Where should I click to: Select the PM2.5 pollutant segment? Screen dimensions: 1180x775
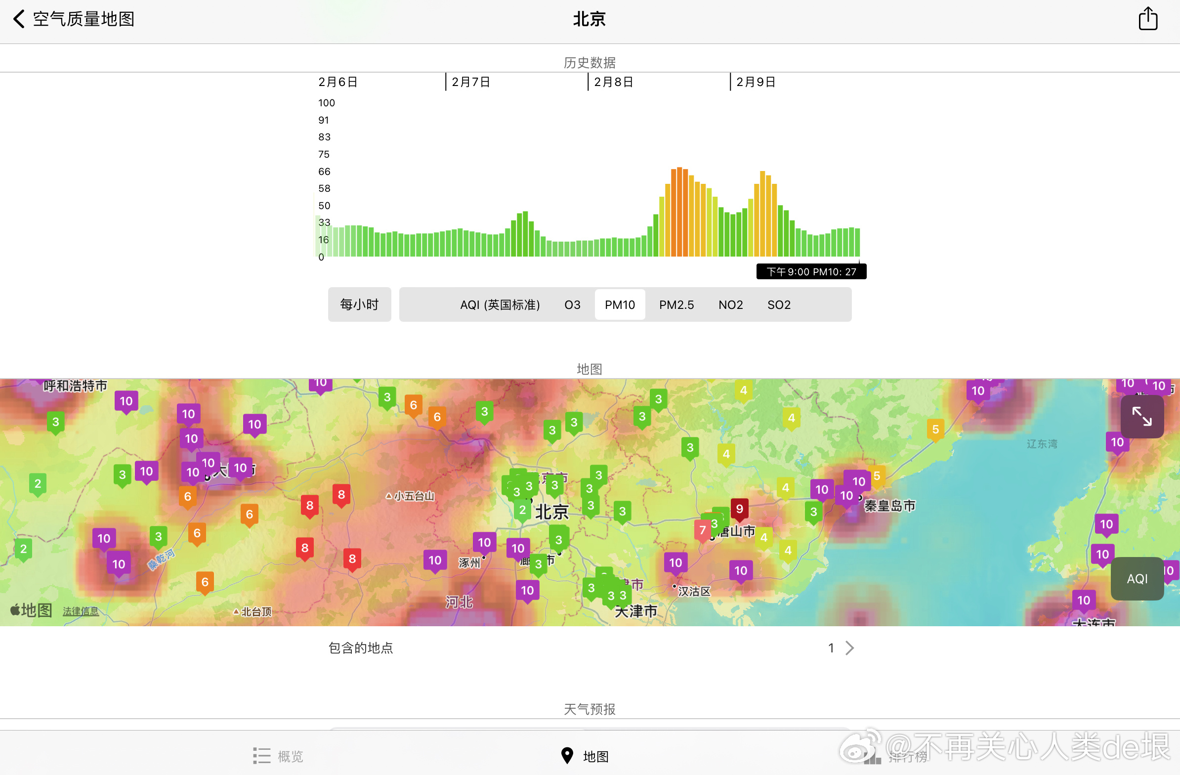pos(676,304)
